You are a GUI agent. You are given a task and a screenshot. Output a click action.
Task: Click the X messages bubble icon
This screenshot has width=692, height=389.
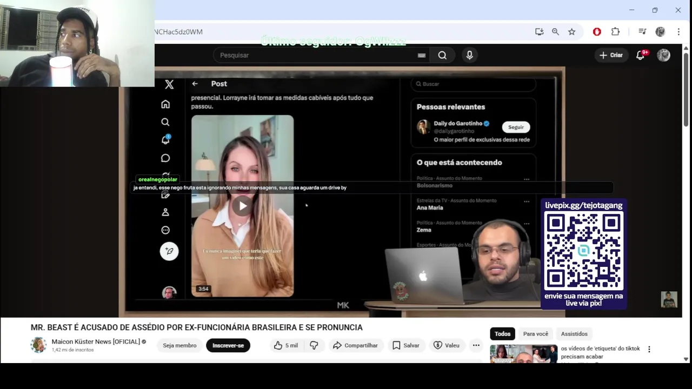click(x=165, y=158)
